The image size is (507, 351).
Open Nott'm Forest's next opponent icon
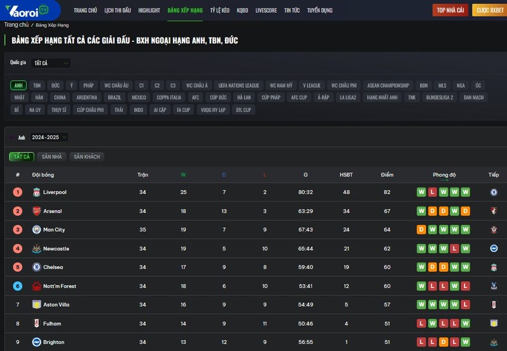coord(494,286)
